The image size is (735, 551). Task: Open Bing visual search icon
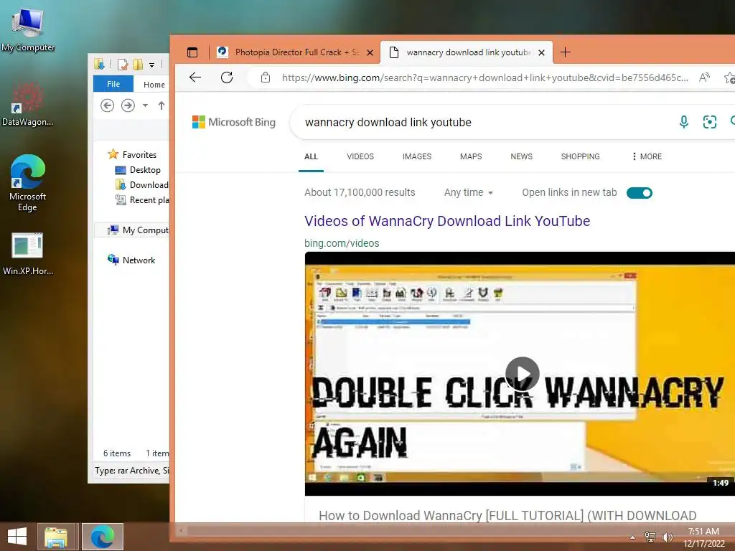click(710, 122)
